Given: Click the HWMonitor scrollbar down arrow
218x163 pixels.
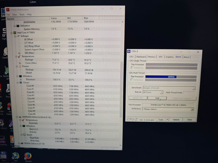Looking at the screenshot, I should [120, 145].
